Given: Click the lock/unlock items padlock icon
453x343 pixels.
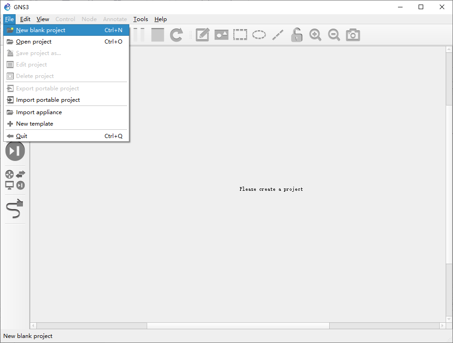Looking at the screenshot, I should [x=296, y=35].
